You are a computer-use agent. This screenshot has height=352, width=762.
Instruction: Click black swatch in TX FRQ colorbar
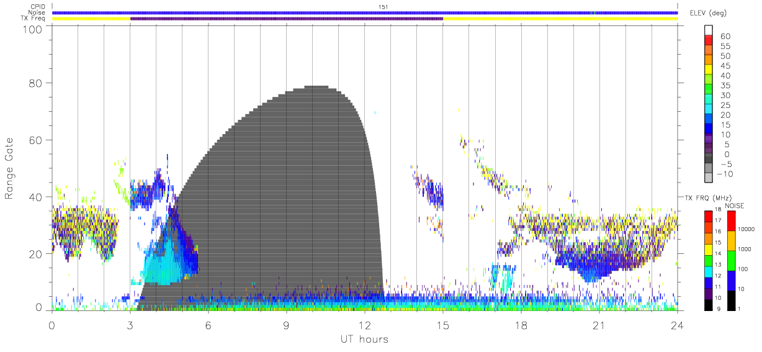click(708, 304)
